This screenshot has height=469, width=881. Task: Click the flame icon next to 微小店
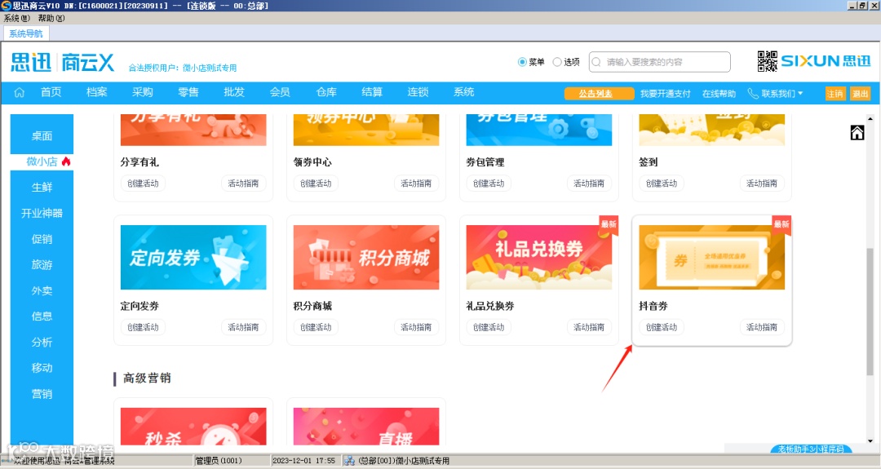pos(66,161)
